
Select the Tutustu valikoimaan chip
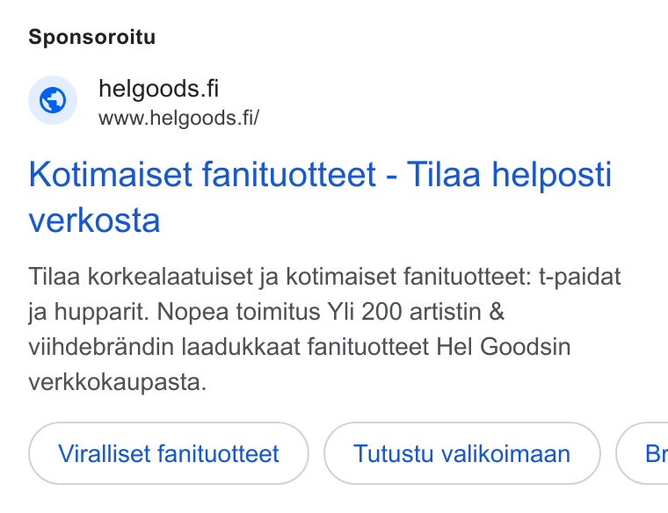461,453
